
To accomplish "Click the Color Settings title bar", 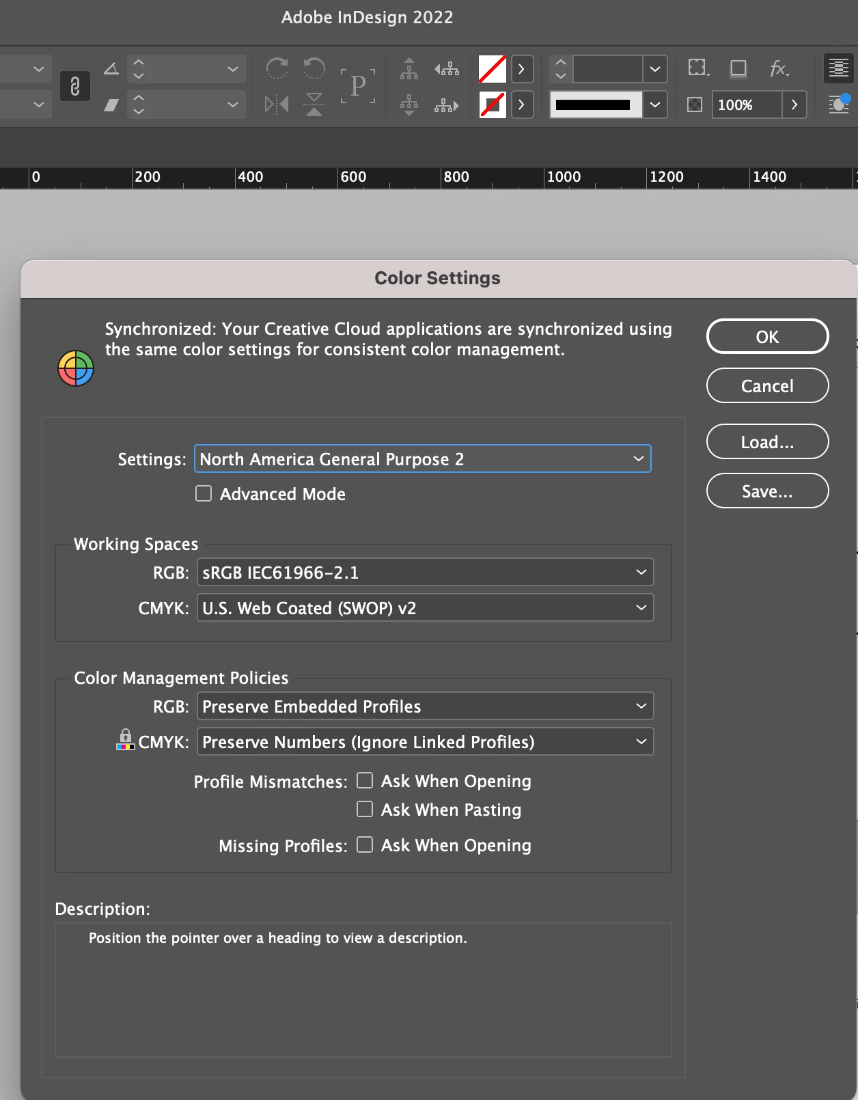I will tap(438, 278).
